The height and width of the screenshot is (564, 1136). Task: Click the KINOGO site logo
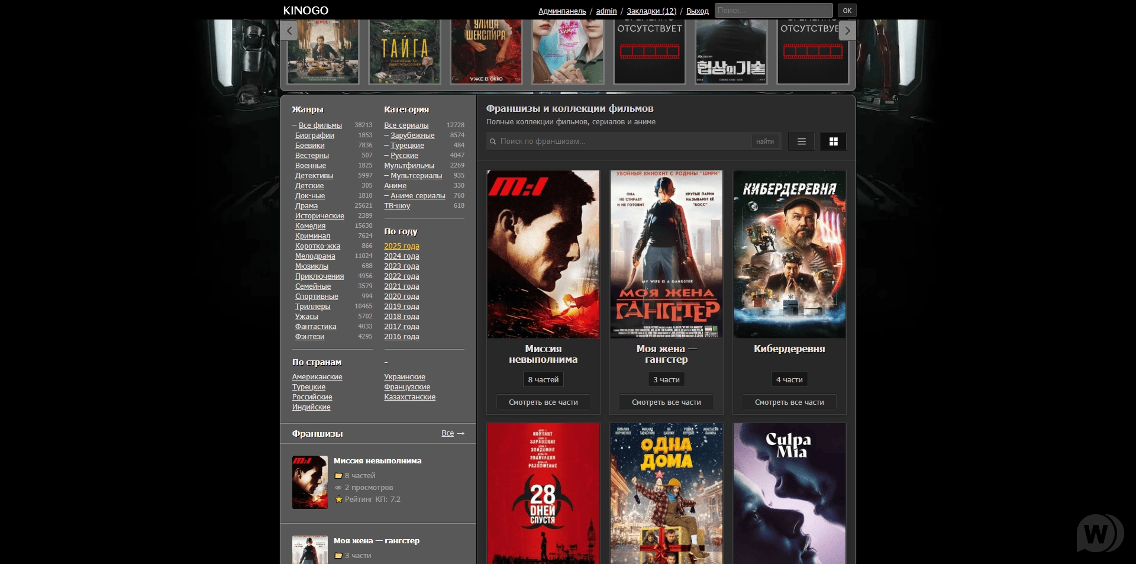(305, 11)
